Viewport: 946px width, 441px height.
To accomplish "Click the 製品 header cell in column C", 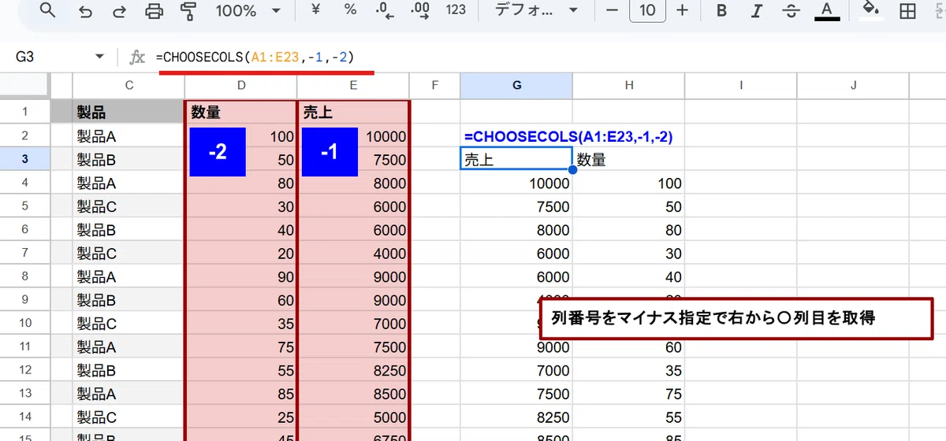I will 128,112.
